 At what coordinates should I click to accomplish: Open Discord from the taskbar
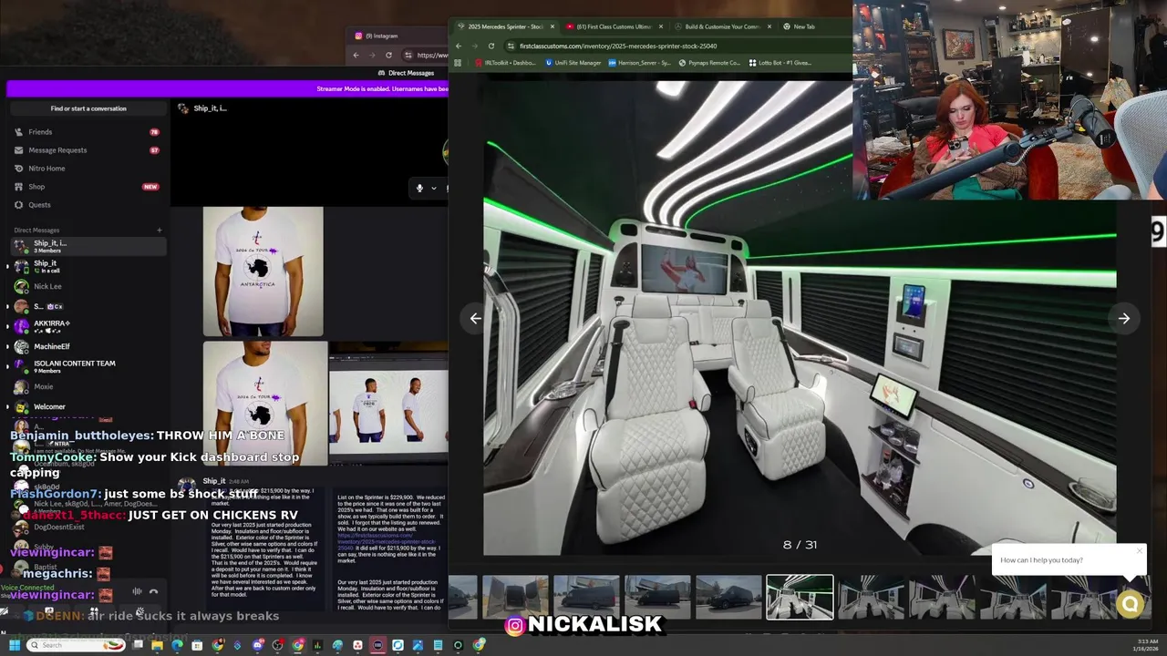pyautogui.click(x=258, y=645)
